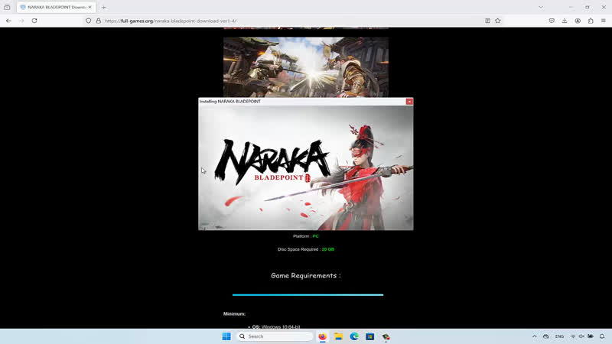Click the padlock site information icon
Screen dimensions: 612x344
pos(98,21)
